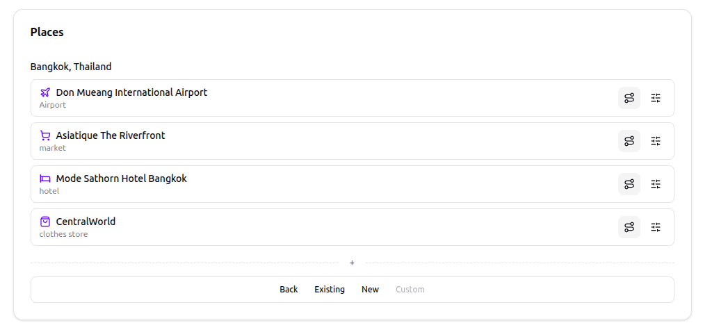Open sliders settings for Asiatique The Riverfront
Image resolution: width=703 pixels, height=332 pixels.
[656, 141]
